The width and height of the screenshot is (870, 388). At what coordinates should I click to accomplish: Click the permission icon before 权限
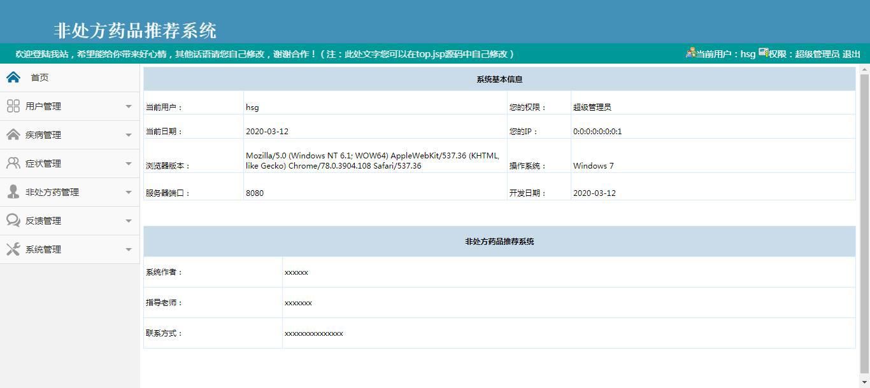tap(763, 53)
